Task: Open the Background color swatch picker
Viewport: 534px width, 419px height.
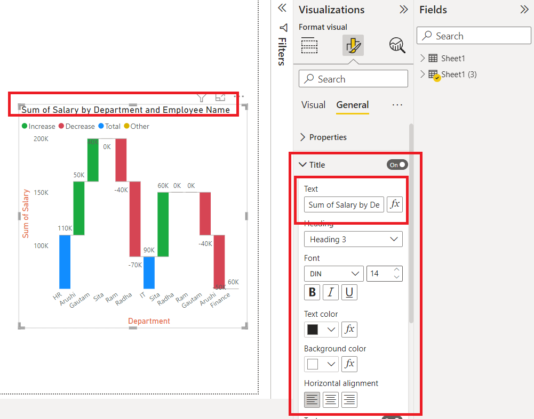Action: tap(321, 364)
